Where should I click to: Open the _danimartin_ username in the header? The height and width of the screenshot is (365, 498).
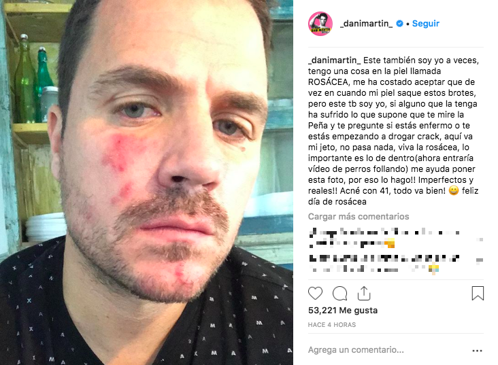point(366,24)
